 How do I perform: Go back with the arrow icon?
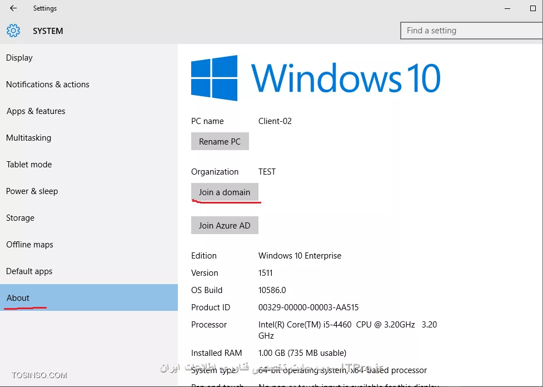13,8
